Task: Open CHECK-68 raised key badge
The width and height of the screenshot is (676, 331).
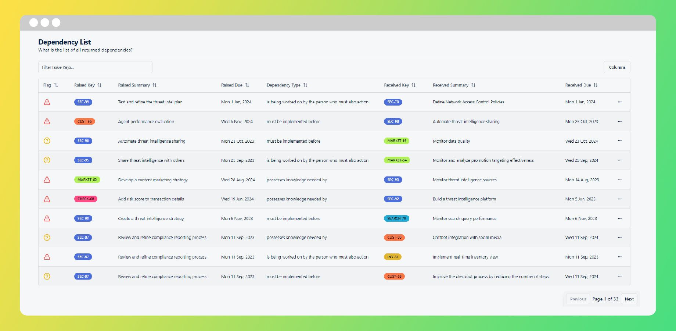Action: point(86,199)
